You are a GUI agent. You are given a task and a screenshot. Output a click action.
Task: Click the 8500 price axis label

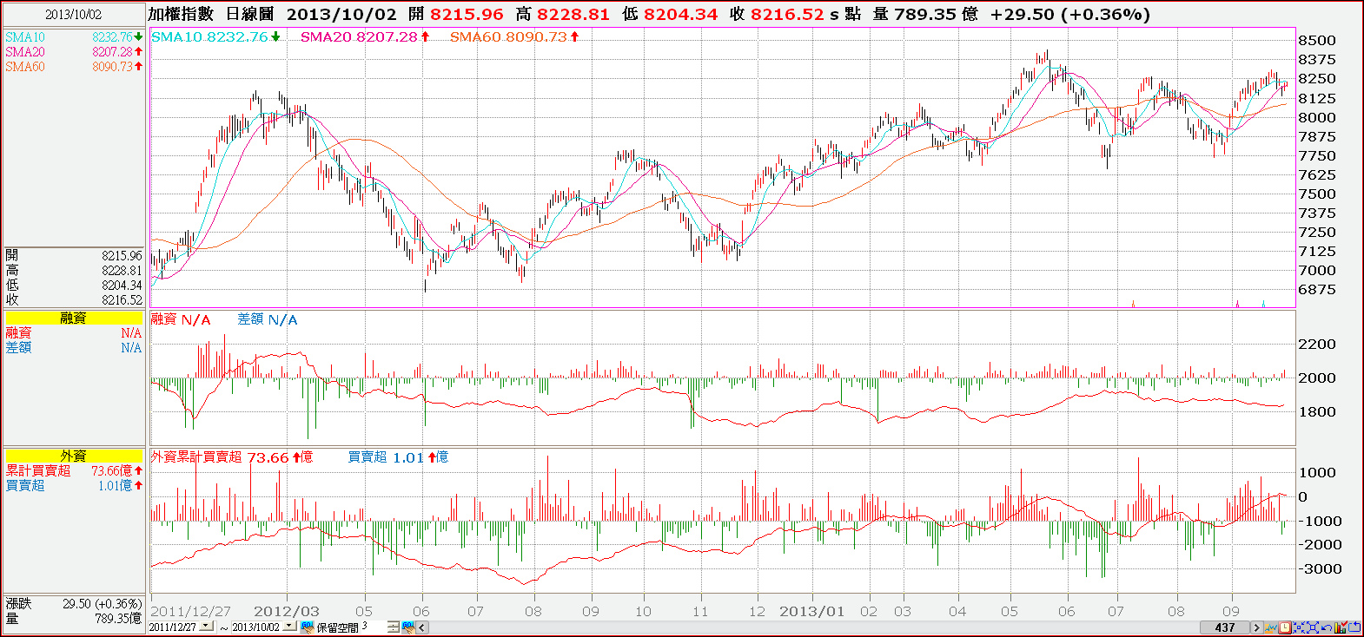click(x=1317, y=40)
